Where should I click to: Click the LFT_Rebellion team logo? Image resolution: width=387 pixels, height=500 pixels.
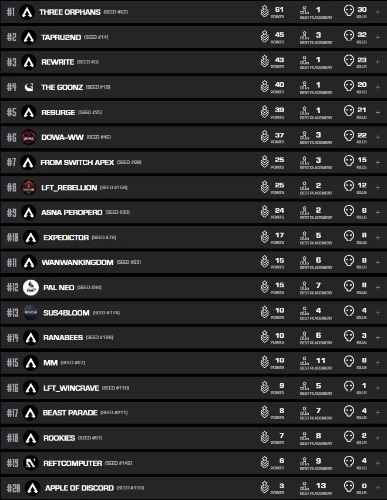point(29,187)
